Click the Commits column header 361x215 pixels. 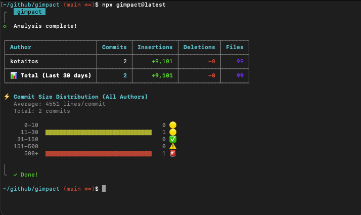coord(114,47)
